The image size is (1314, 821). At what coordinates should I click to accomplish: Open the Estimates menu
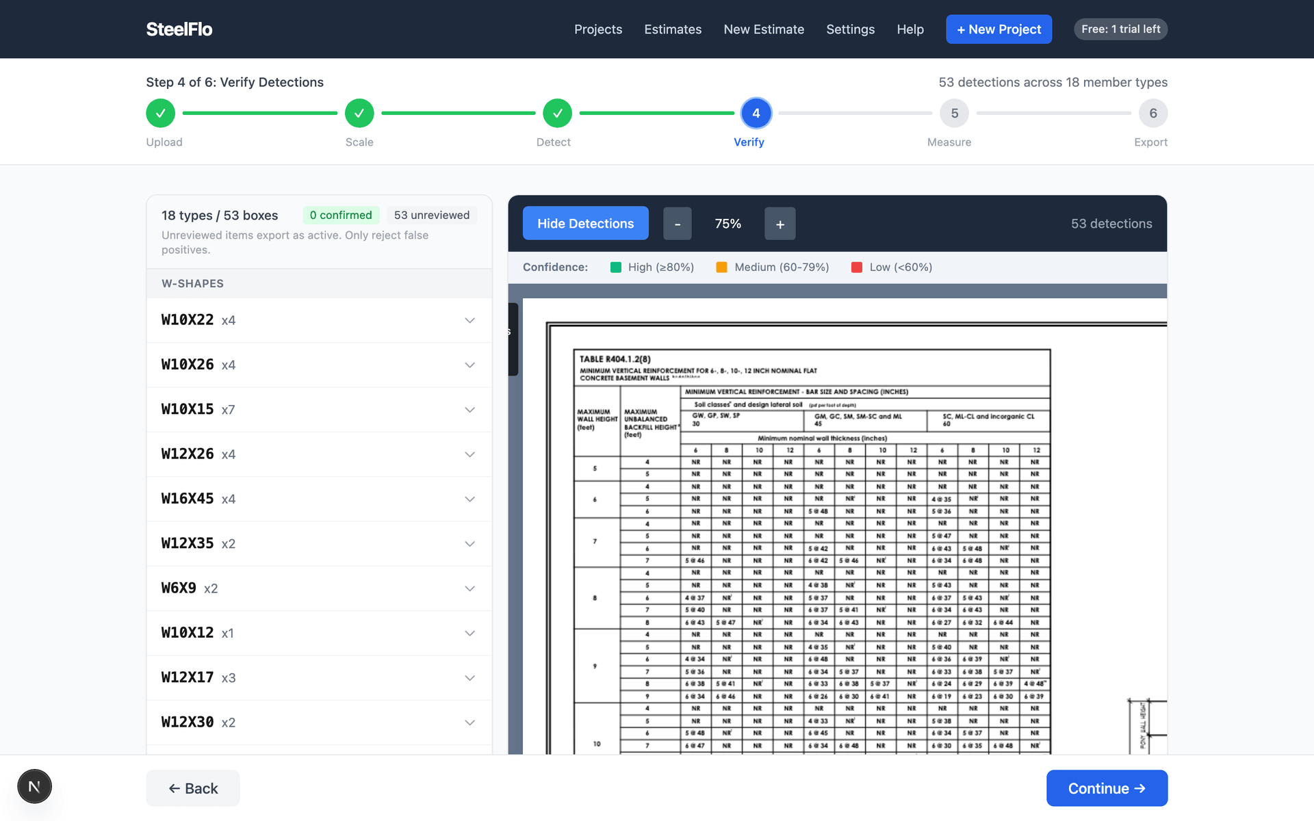(673, 29)
